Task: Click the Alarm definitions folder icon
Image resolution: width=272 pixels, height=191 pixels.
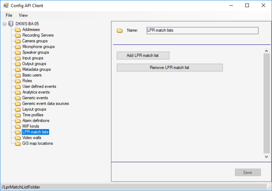Action: [18, 121]
